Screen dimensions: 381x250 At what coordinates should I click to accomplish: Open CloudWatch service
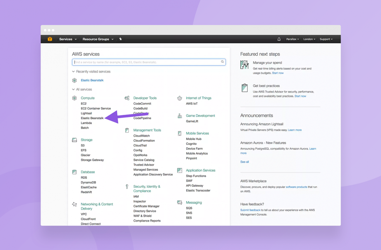coord(142,136)
